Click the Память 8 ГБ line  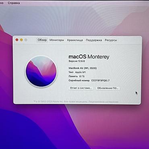pos(77,76)
